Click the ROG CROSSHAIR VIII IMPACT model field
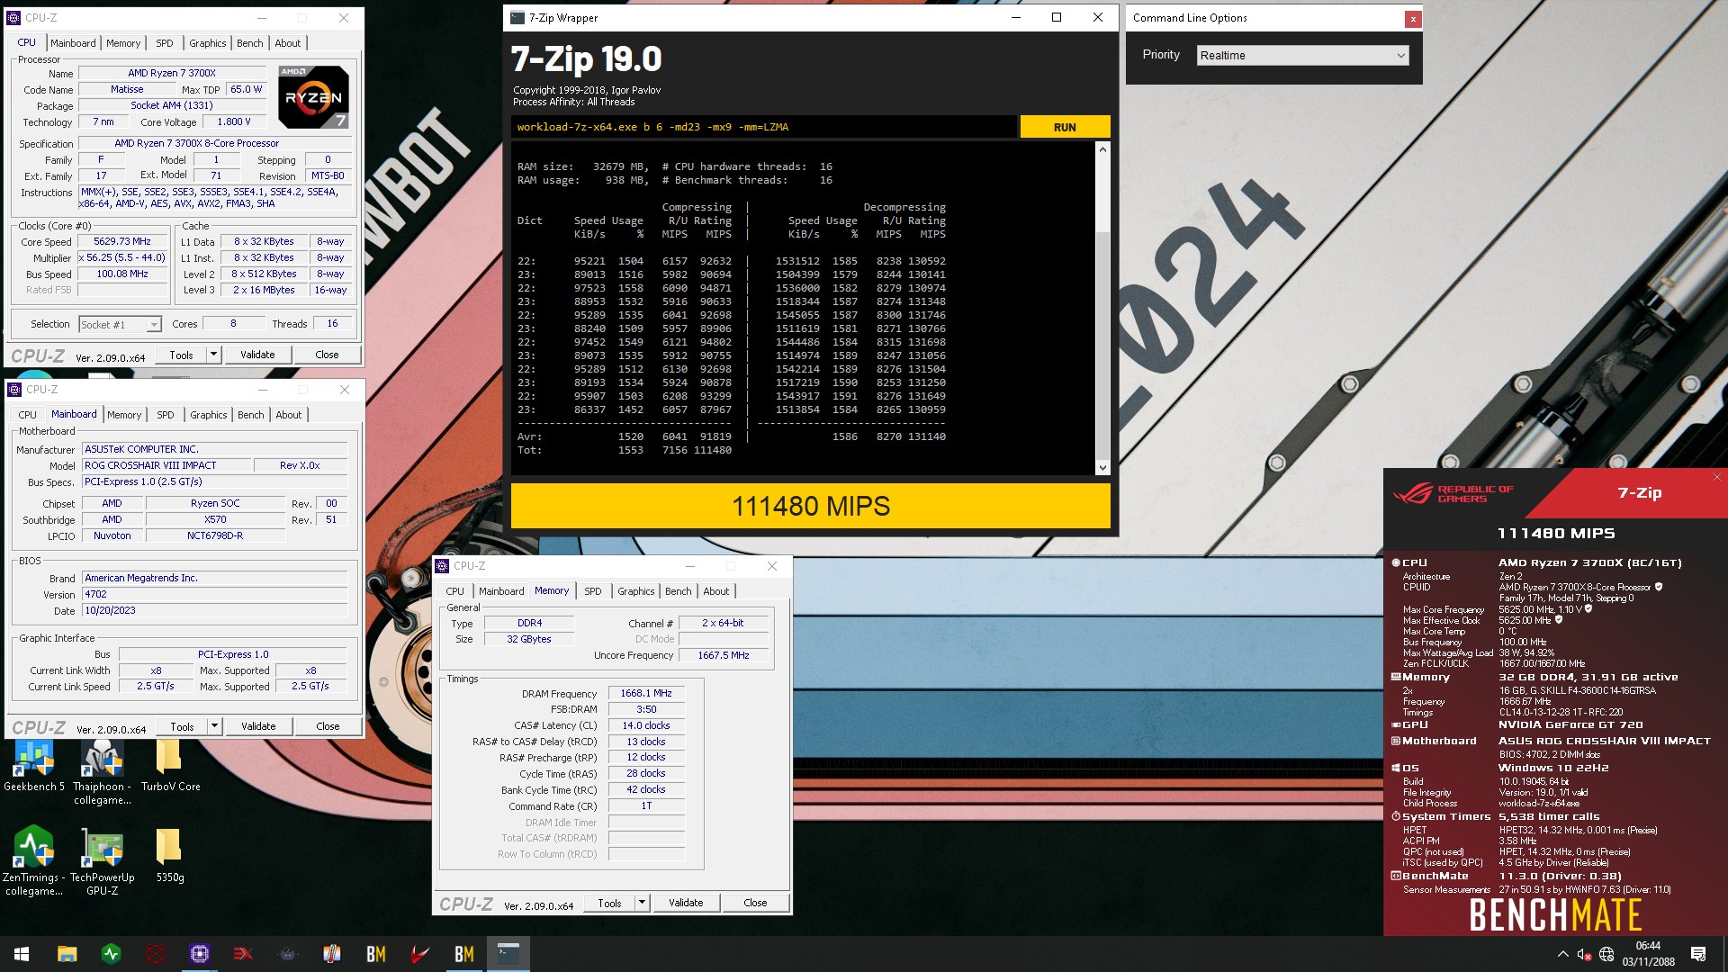 click(x=166, y=465)
